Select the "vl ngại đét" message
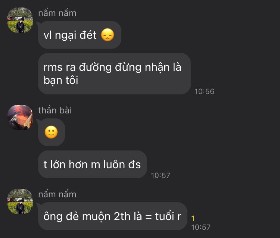Screen dimensions: 280x238 [x=80, y=35]
